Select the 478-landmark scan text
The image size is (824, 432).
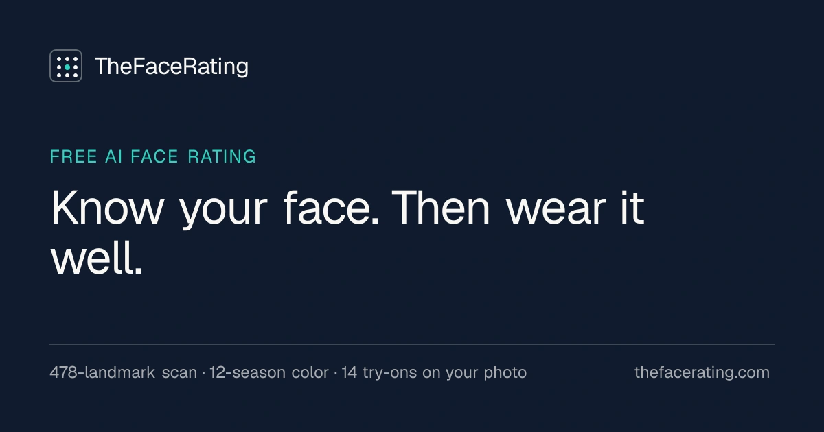(123, 372)
